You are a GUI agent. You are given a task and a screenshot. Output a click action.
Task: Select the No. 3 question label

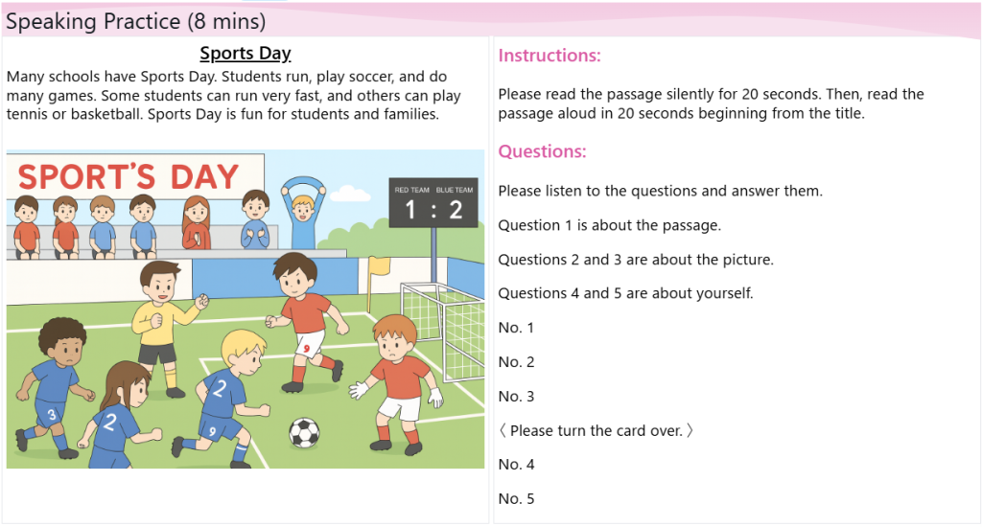coord(517,396)
